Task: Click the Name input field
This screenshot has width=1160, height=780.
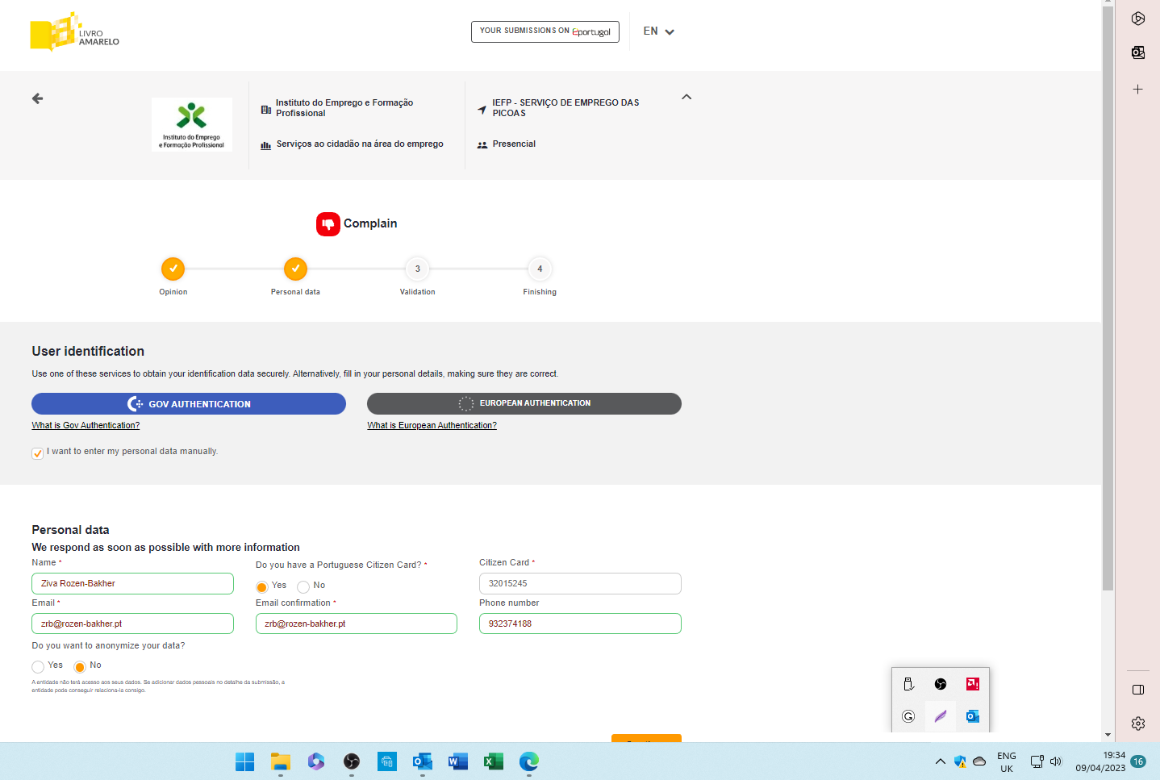Action: pos(132,583)
